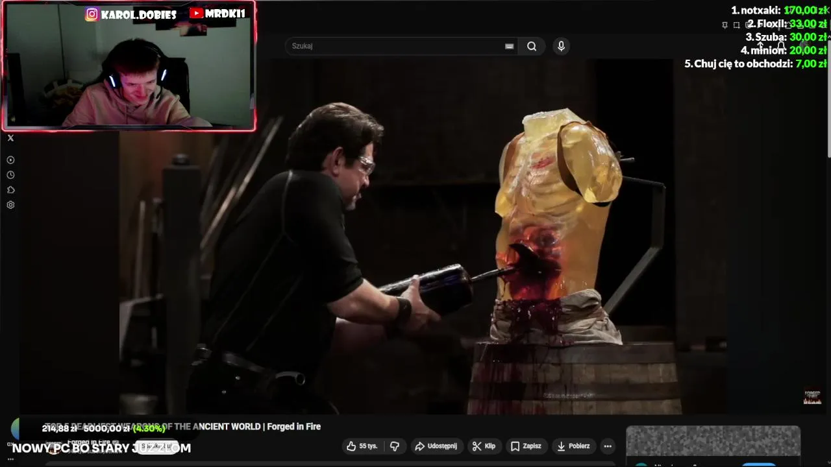Viewport: 831px width, 467px height.
Task: Click the square snapshot icon near the pin
Action: click(736, 25)
